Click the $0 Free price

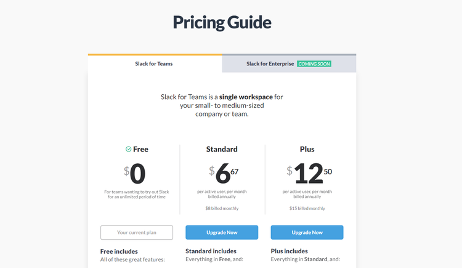135,173
